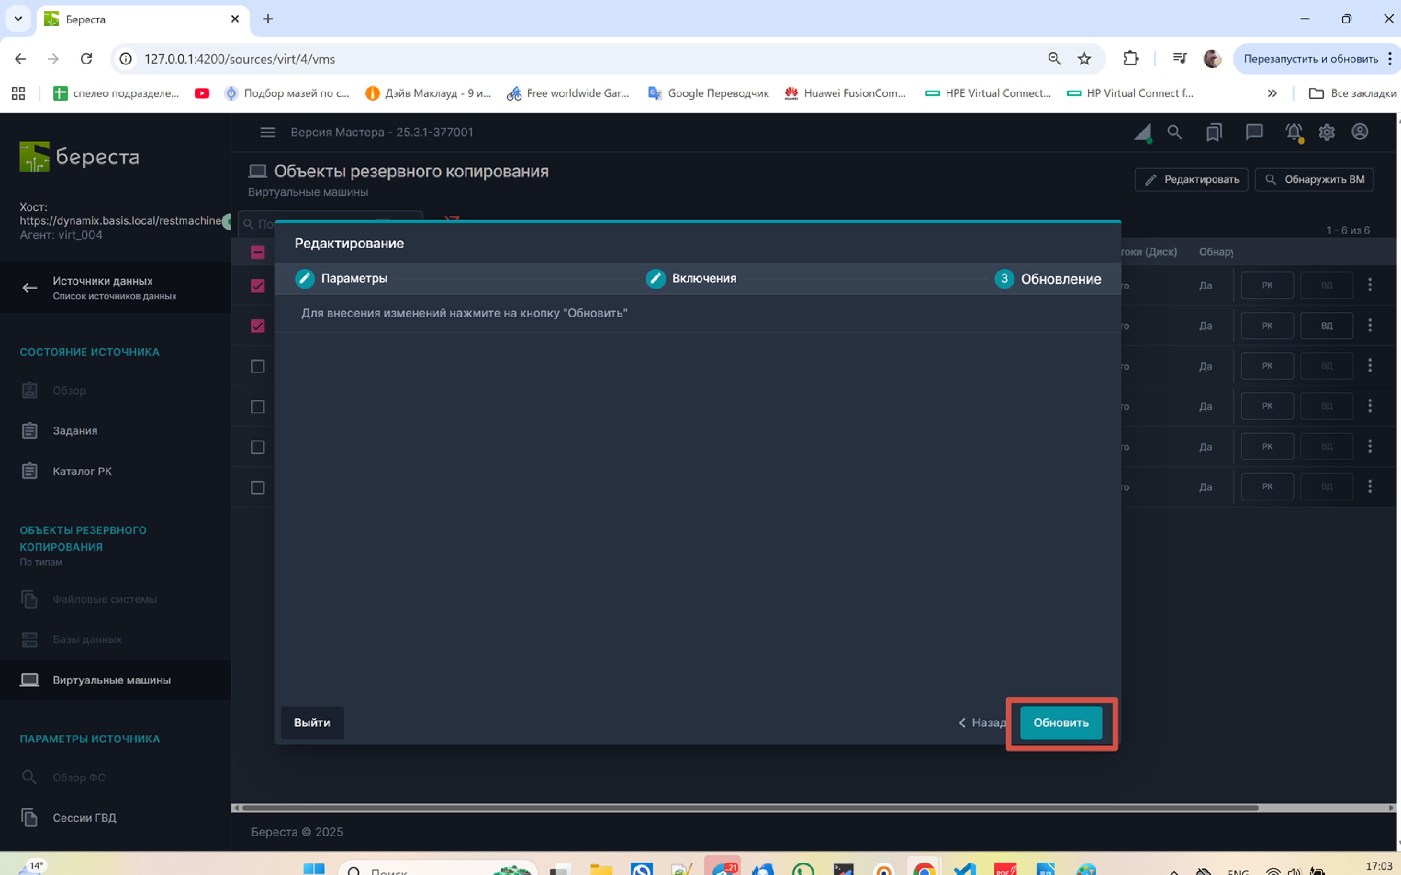Open the bookmarks icon in header
1401x875 pixels.
(1214, 133)
